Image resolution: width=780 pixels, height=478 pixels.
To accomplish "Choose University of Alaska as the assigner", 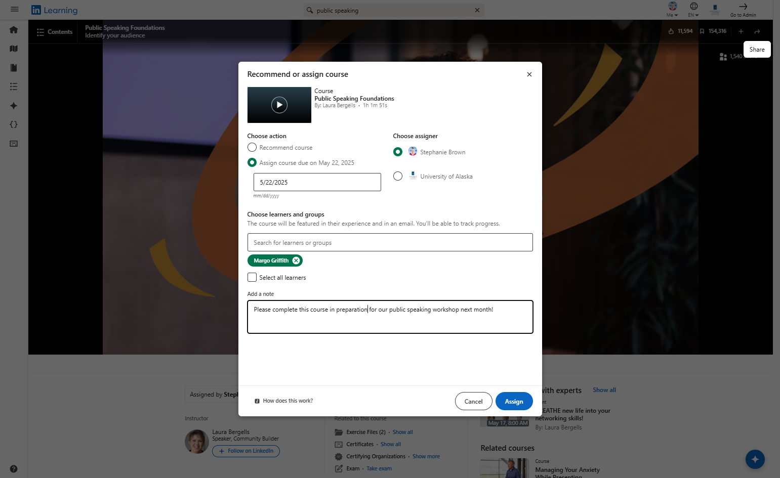I will coord(398,176).
